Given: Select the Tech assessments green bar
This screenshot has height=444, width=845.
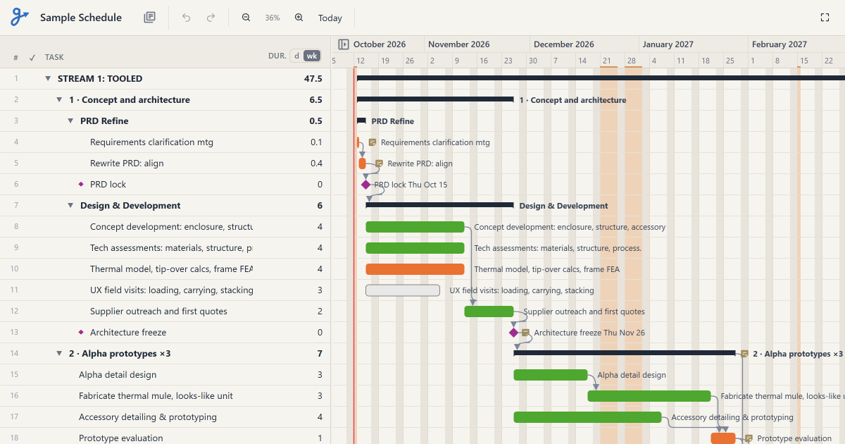Looking at the screenshot, I should coord(415,248).
